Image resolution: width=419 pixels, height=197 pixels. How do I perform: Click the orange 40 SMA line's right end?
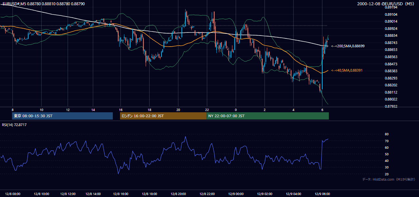tap(328, 70)
